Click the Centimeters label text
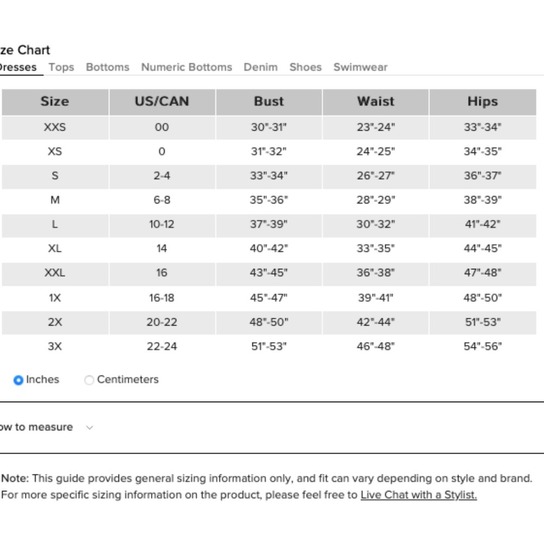The image size is (544, 544). click(128, 380)
